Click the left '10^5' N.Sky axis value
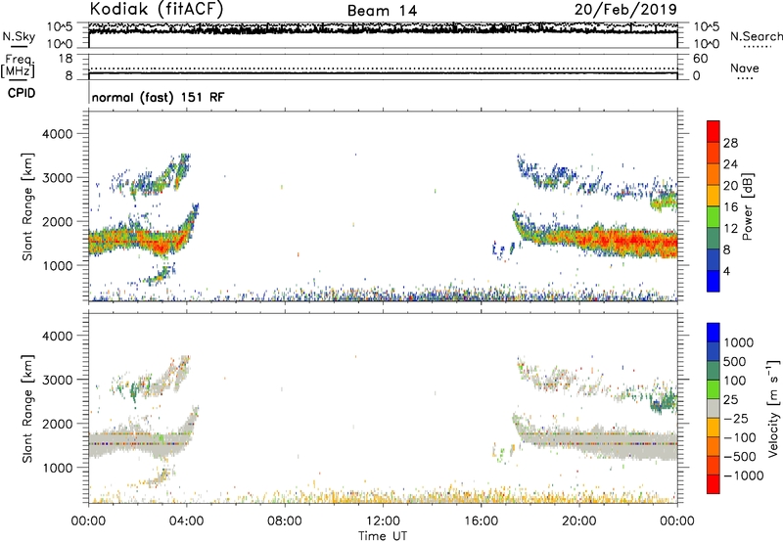 point(60,27)
